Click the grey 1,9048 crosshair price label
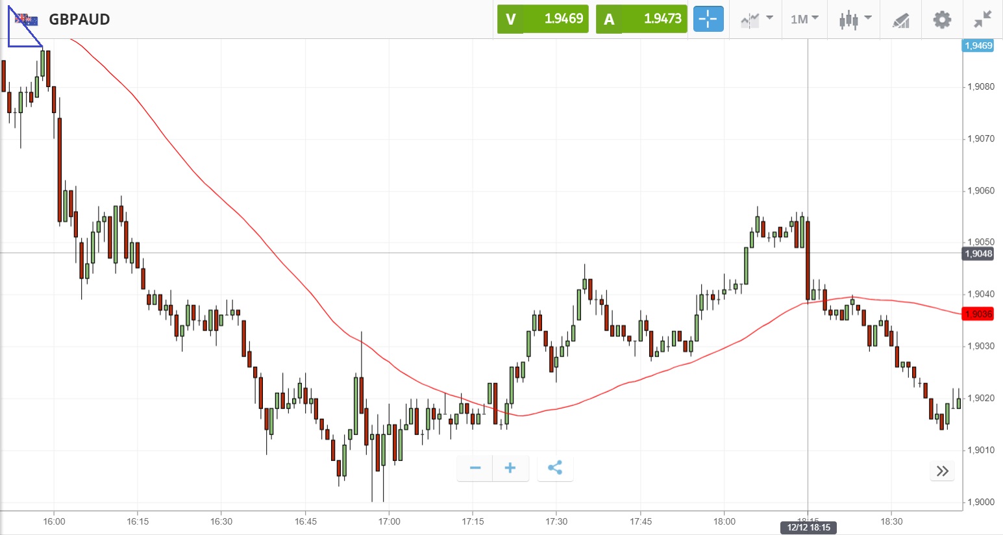The image size is (1003, 535). click(978, 254)
